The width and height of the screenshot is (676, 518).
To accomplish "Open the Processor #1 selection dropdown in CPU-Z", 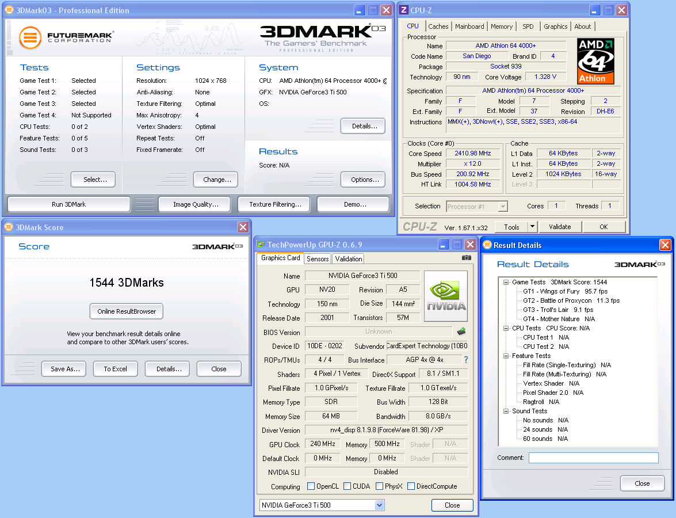I will 503,206.
